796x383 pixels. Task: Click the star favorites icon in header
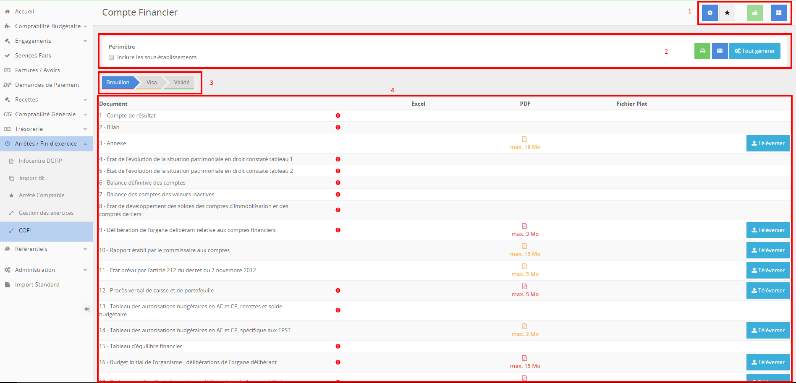[x=727, y=13]
